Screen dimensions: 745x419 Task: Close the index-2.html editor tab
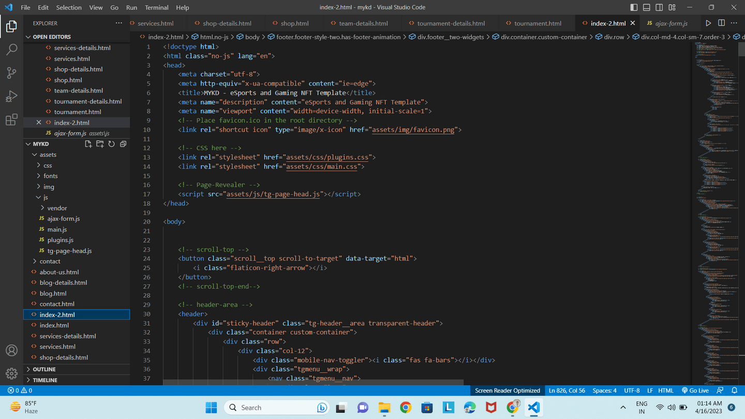(x=632, y=23)
